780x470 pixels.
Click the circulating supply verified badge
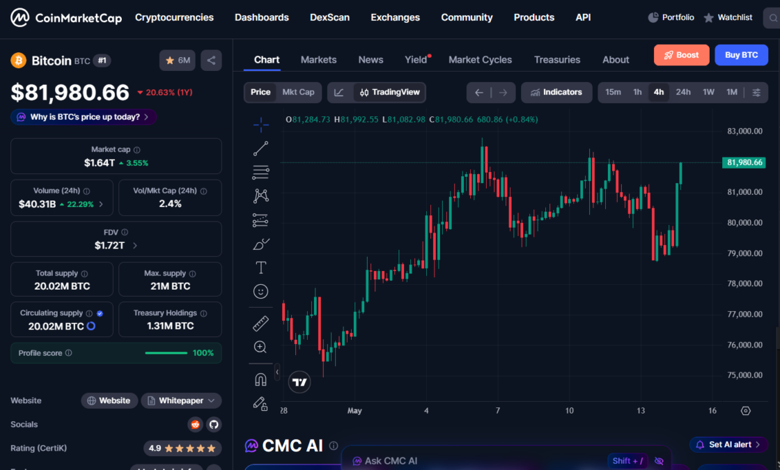100,313
